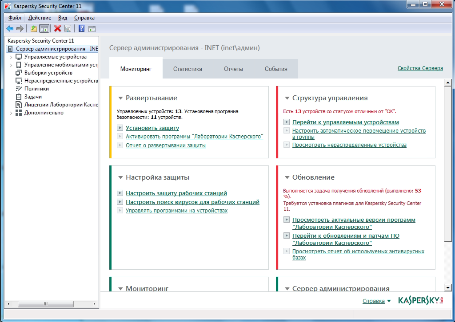Collapse the Развертывание section

(120, 98)
